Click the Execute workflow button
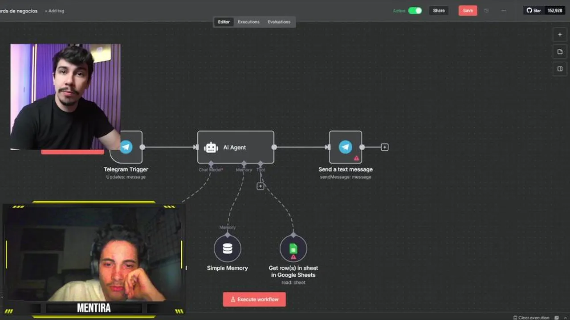This screenshot has width=570, height=320. pyautogui.click(x=254, y=299)
